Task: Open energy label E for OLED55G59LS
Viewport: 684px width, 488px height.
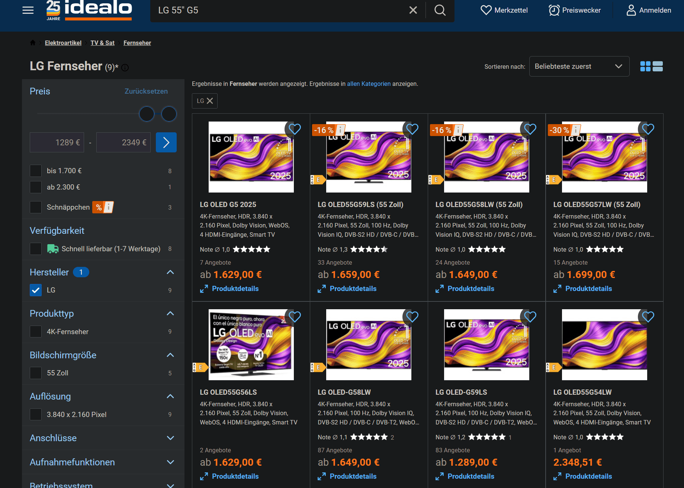Action: [x=318, y=180]
